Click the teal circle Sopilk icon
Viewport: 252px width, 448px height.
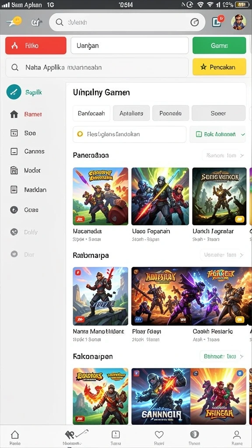(x=14, y=92)
